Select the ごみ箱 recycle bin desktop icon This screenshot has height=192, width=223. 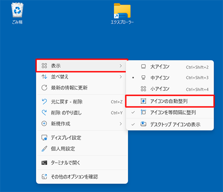click(x=17, y=13)
